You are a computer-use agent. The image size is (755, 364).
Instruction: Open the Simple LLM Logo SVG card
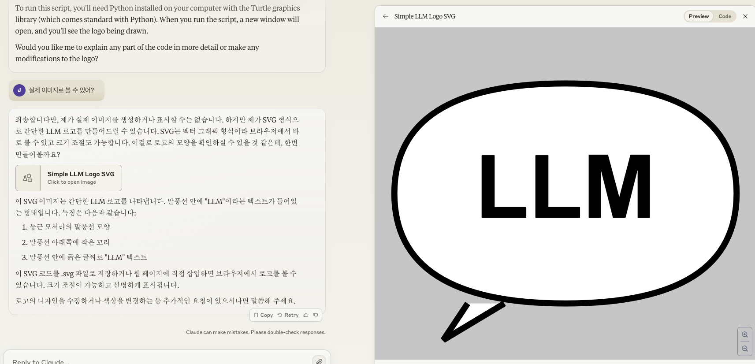(81, 178)
